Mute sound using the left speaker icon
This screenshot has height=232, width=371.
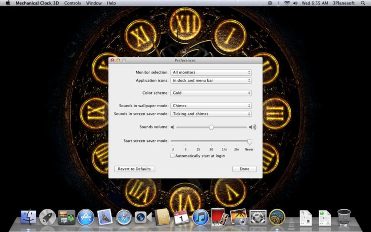tap(172, 127)
